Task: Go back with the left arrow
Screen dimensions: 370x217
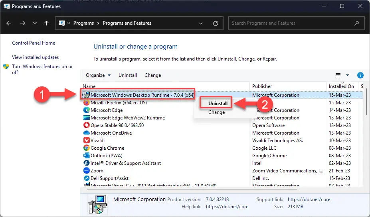Action: coord(9,23)
